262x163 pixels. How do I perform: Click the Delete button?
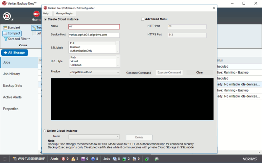click(139, 137)
